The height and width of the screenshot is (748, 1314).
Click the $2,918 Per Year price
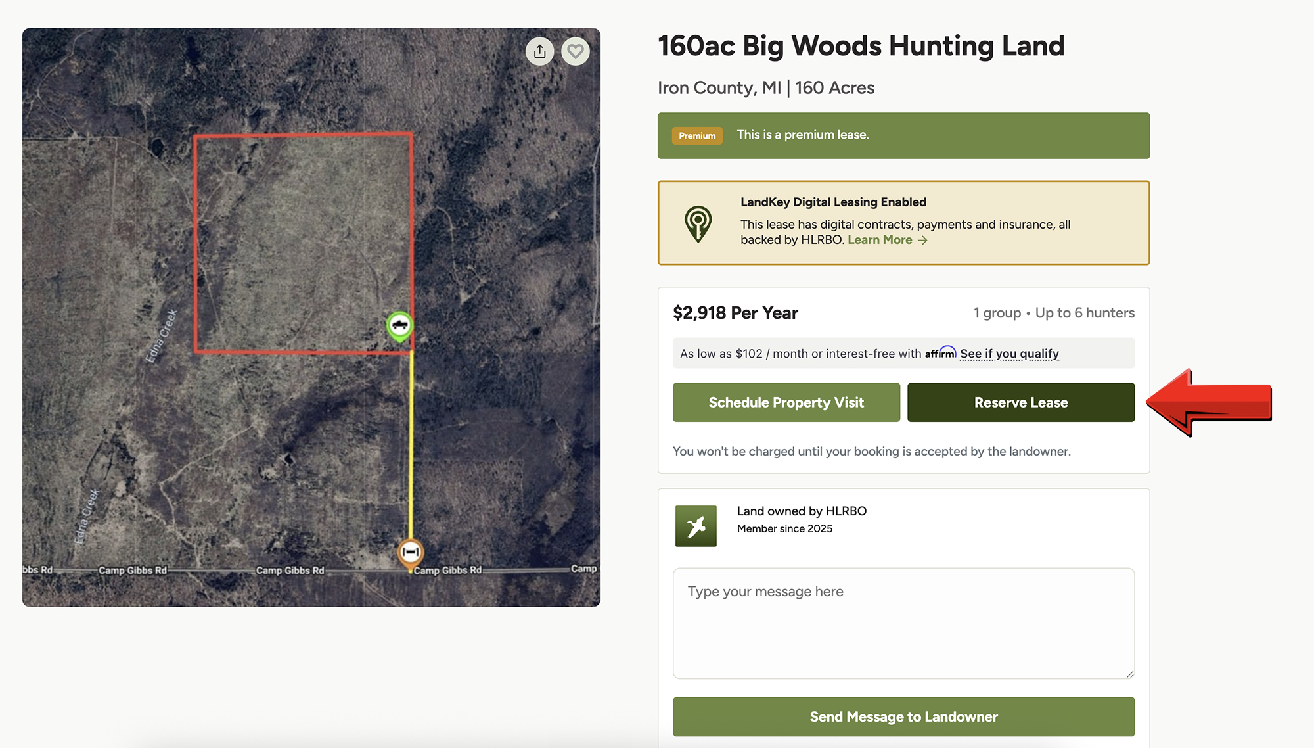click(735, 313)
